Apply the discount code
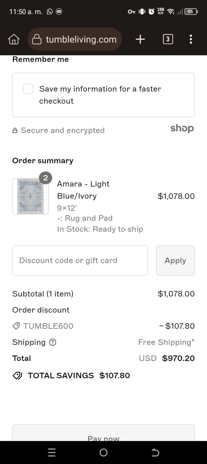Screen dimensions: 207x464 point(175,260)
